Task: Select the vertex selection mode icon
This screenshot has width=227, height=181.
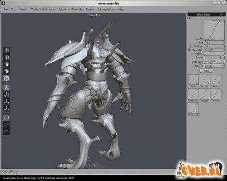Action: [x=6, y=50]
